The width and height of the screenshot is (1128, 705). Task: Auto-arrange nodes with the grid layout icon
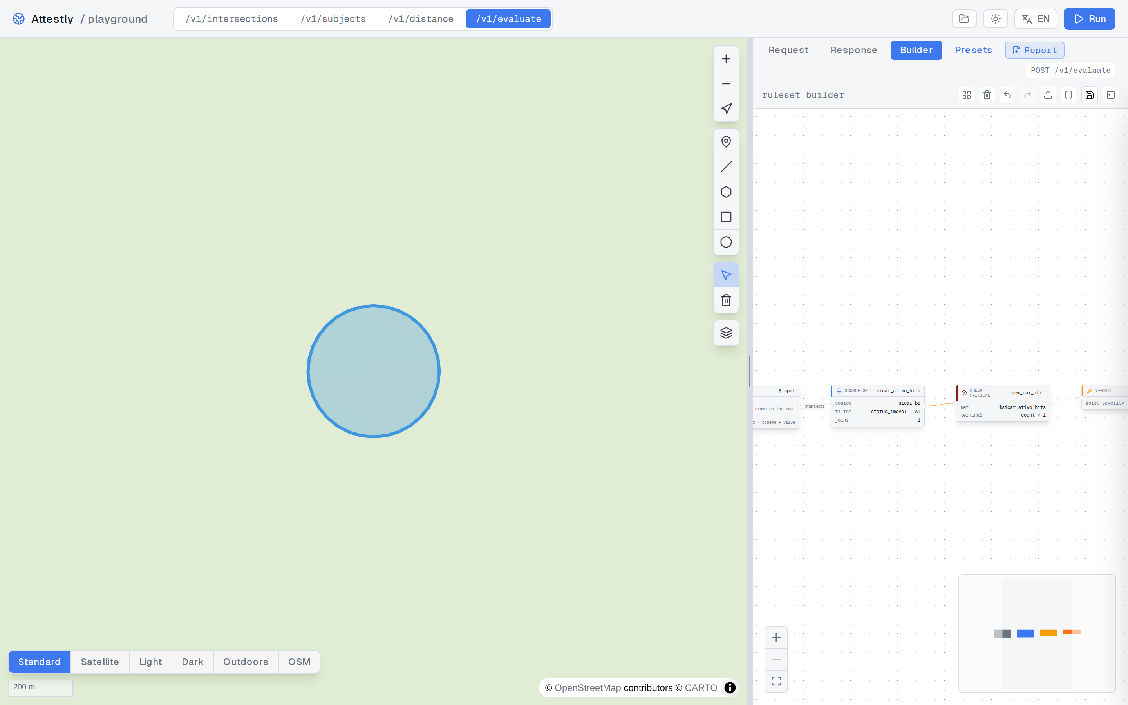966,95
